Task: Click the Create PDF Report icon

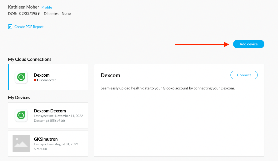Action: pos(10,27)
